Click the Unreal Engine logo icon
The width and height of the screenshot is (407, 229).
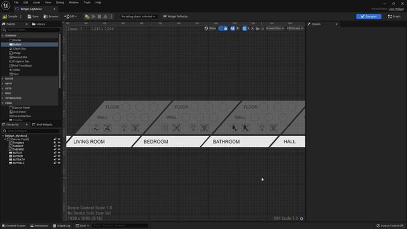tap(6, 6)
